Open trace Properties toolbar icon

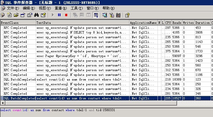point(30,15)
